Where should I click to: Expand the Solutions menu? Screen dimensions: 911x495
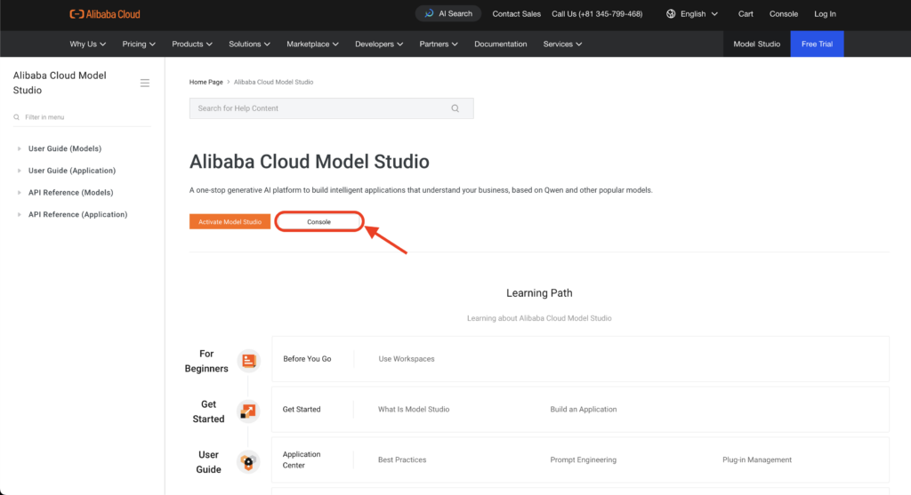pos(249,44)
